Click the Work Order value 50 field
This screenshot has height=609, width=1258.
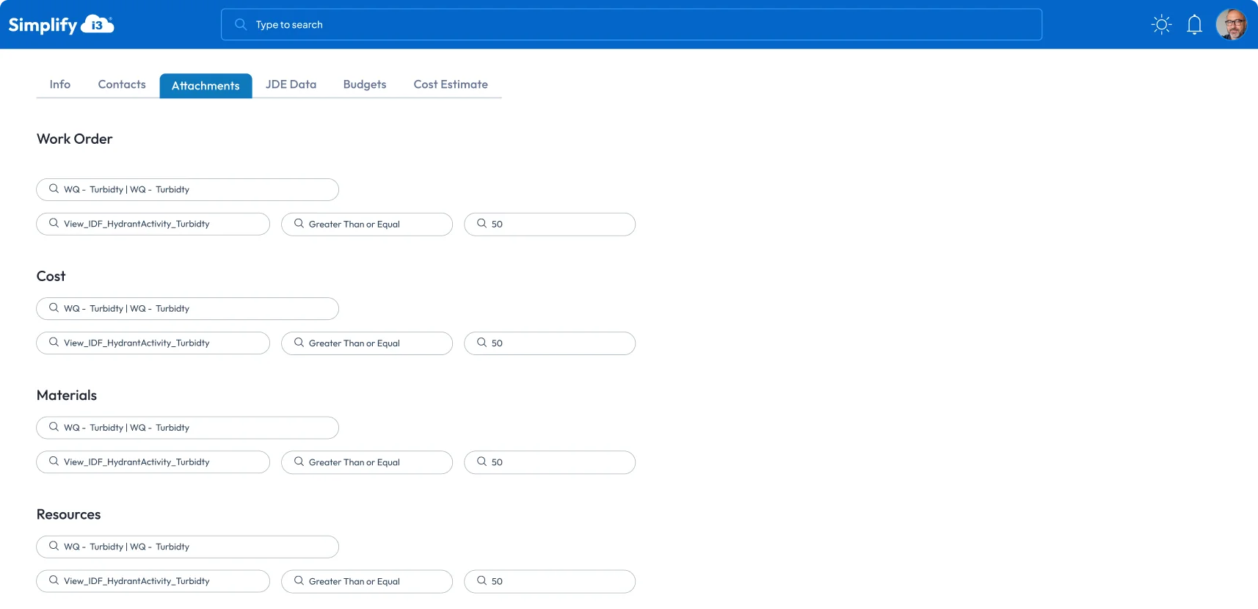[x=550, y=225]
